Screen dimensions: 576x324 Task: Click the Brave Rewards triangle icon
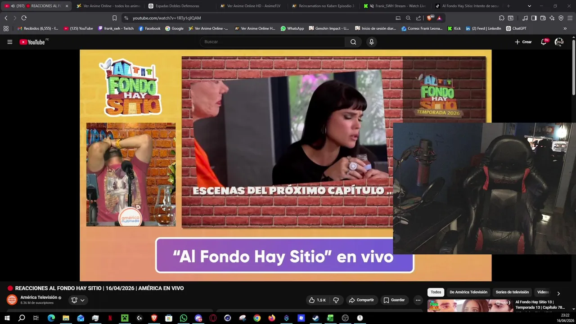click(x=439, y=18)
